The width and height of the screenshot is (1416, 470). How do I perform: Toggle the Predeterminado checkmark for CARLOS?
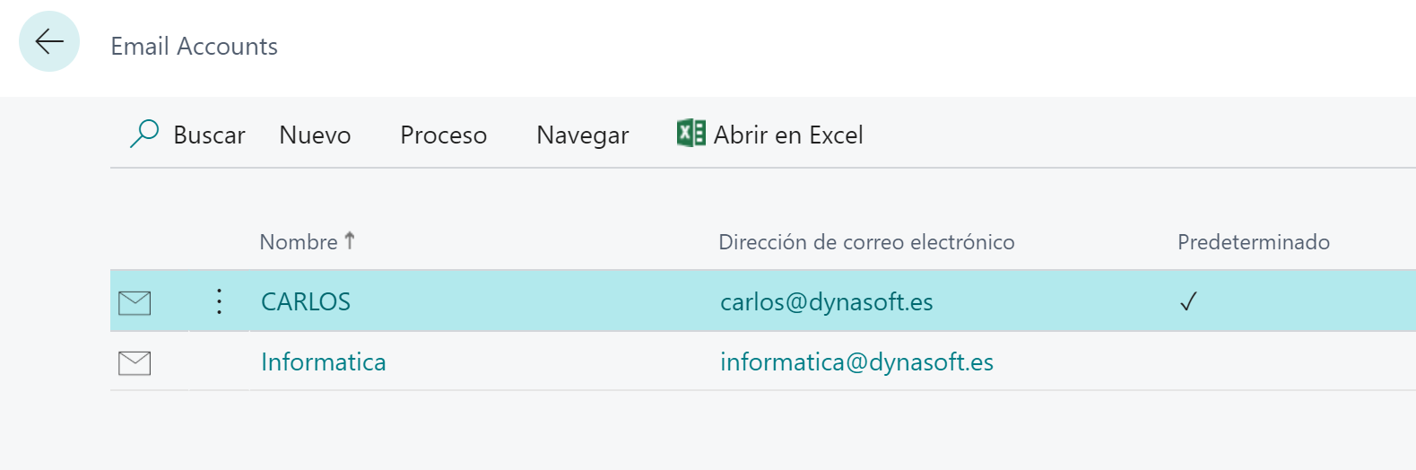pos(1188,302)
